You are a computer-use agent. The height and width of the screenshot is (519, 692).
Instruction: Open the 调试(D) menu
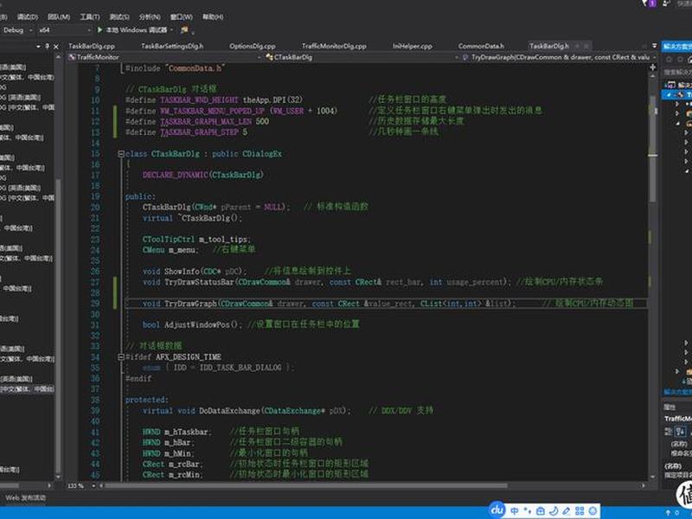click(x=28, y=16)
